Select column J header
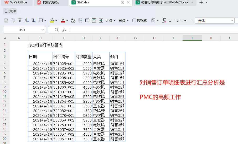Image resolution: width=238 pixels, height=144 pixels. tap(192, 38)
